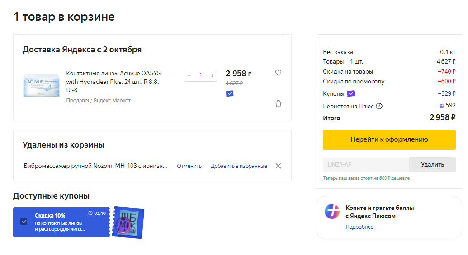This screenshot has width=468, height=255.
Task: Increase the lens quantity with the plus button
Action: tap(212, 75)
